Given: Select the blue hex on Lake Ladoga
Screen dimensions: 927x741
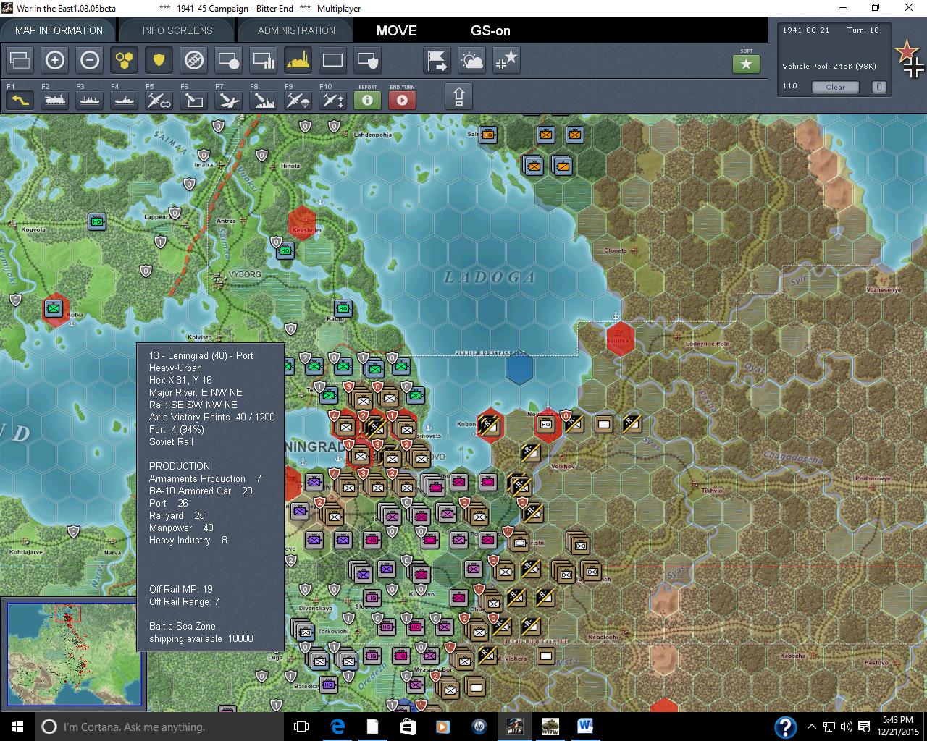Looking at the screenshot, I should point(519,368).
